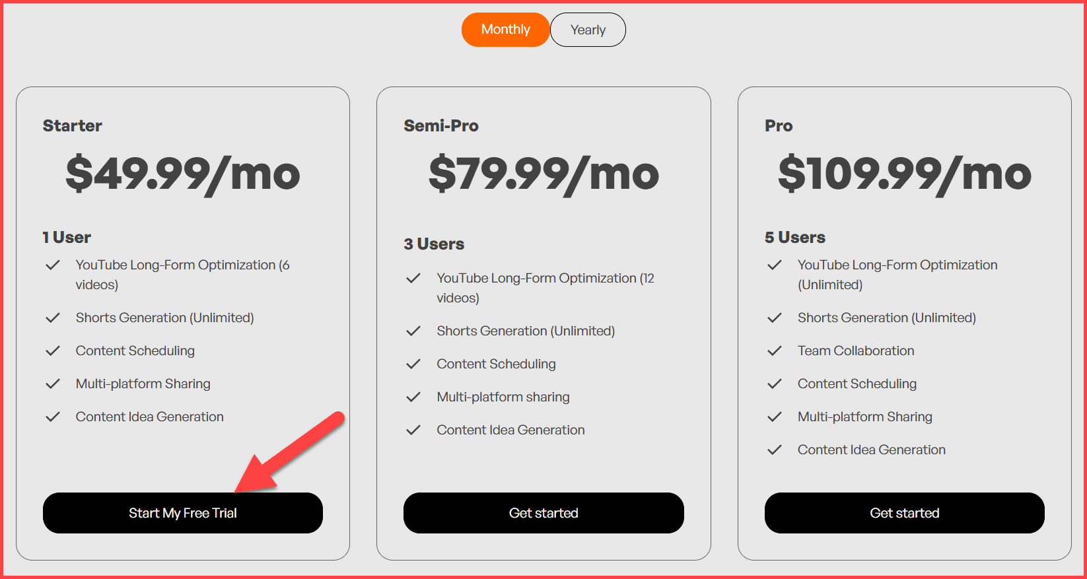Switch to Yearly billing toggle
Screen dimensions: 1087x579
(588, 30)
